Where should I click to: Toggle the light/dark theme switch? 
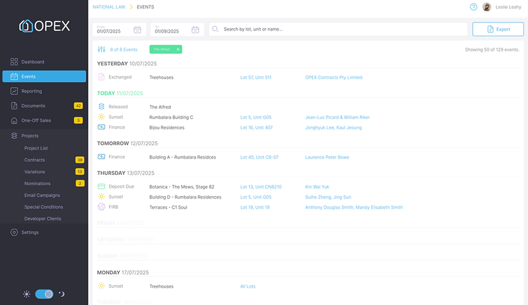tap(44, 294)
